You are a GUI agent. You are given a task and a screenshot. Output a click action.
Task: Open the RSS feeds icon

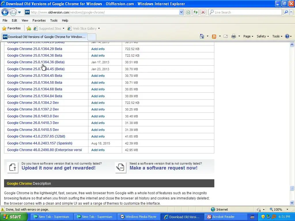click(x=214, y=37)
